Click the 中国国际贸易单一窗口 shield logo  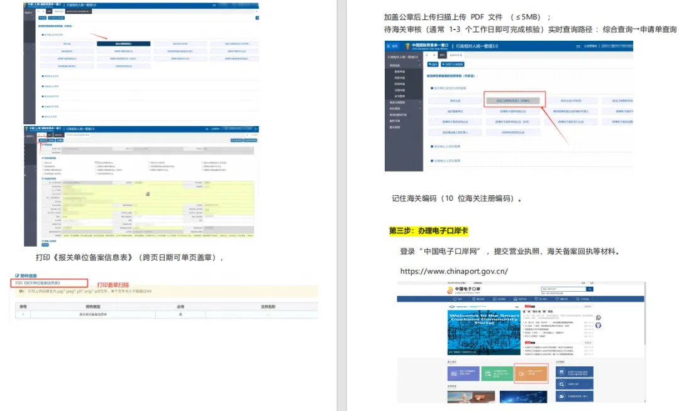pyautogui.click(x=407, y=45)
